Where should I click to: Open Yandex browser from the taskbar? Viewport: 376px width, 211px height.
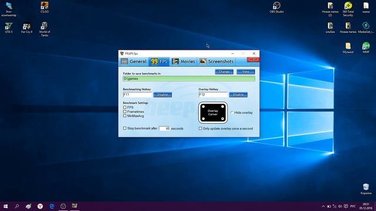pyautogui.click(x=40, y=206)
